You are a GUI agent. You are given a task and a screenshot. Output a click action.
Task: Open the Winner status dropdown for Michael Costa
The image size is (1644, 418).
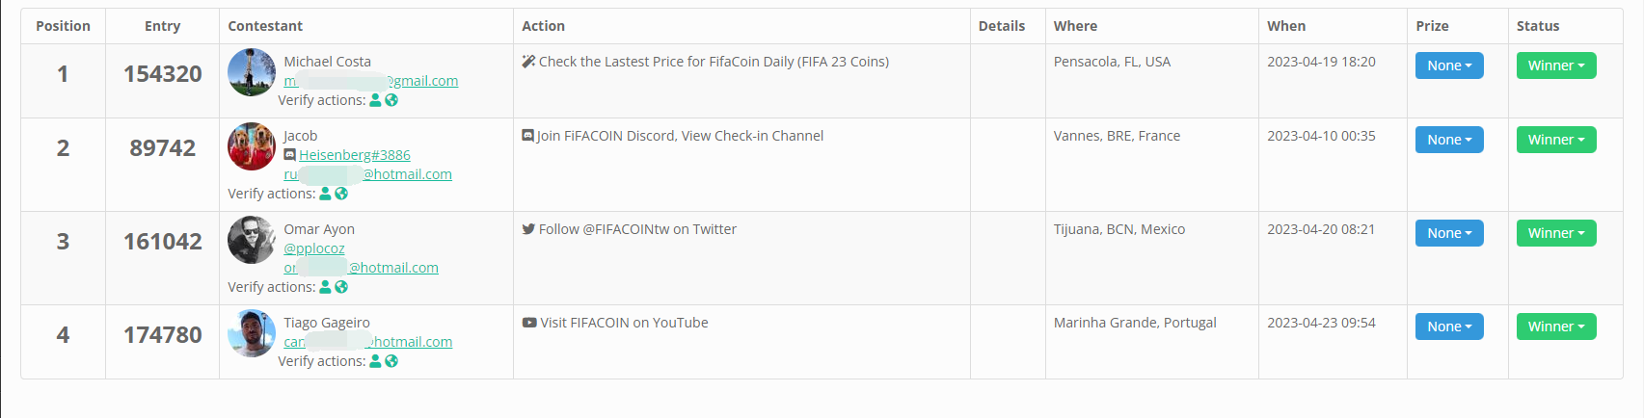[1555, 65]
